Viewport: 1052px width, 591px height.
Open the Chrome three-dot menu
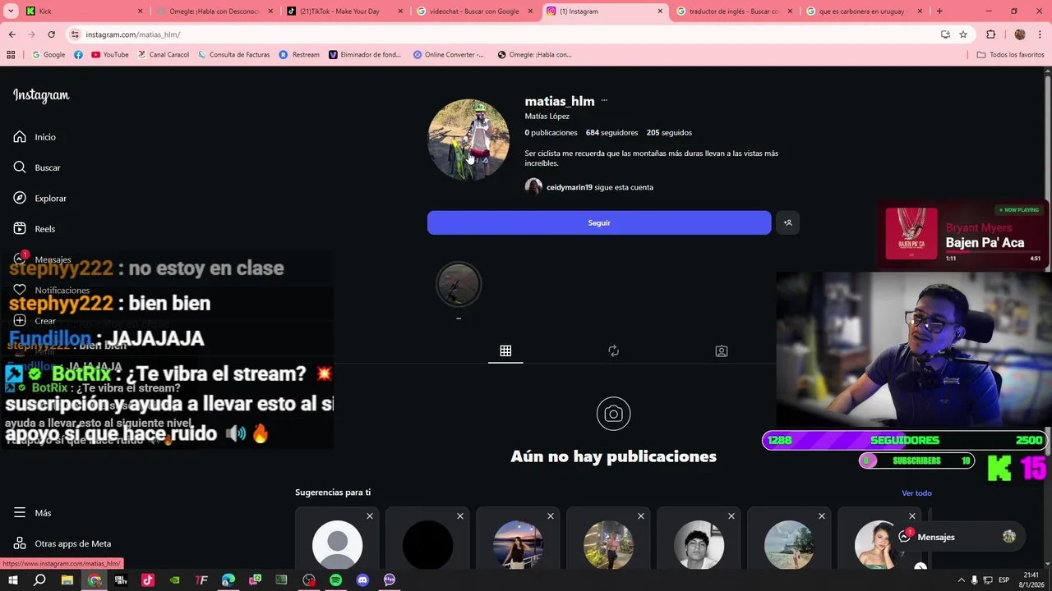click(1039, 34)
